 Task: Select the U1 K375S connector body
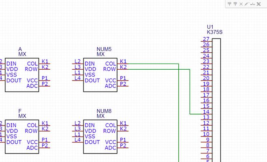click(x=216, y=100)
